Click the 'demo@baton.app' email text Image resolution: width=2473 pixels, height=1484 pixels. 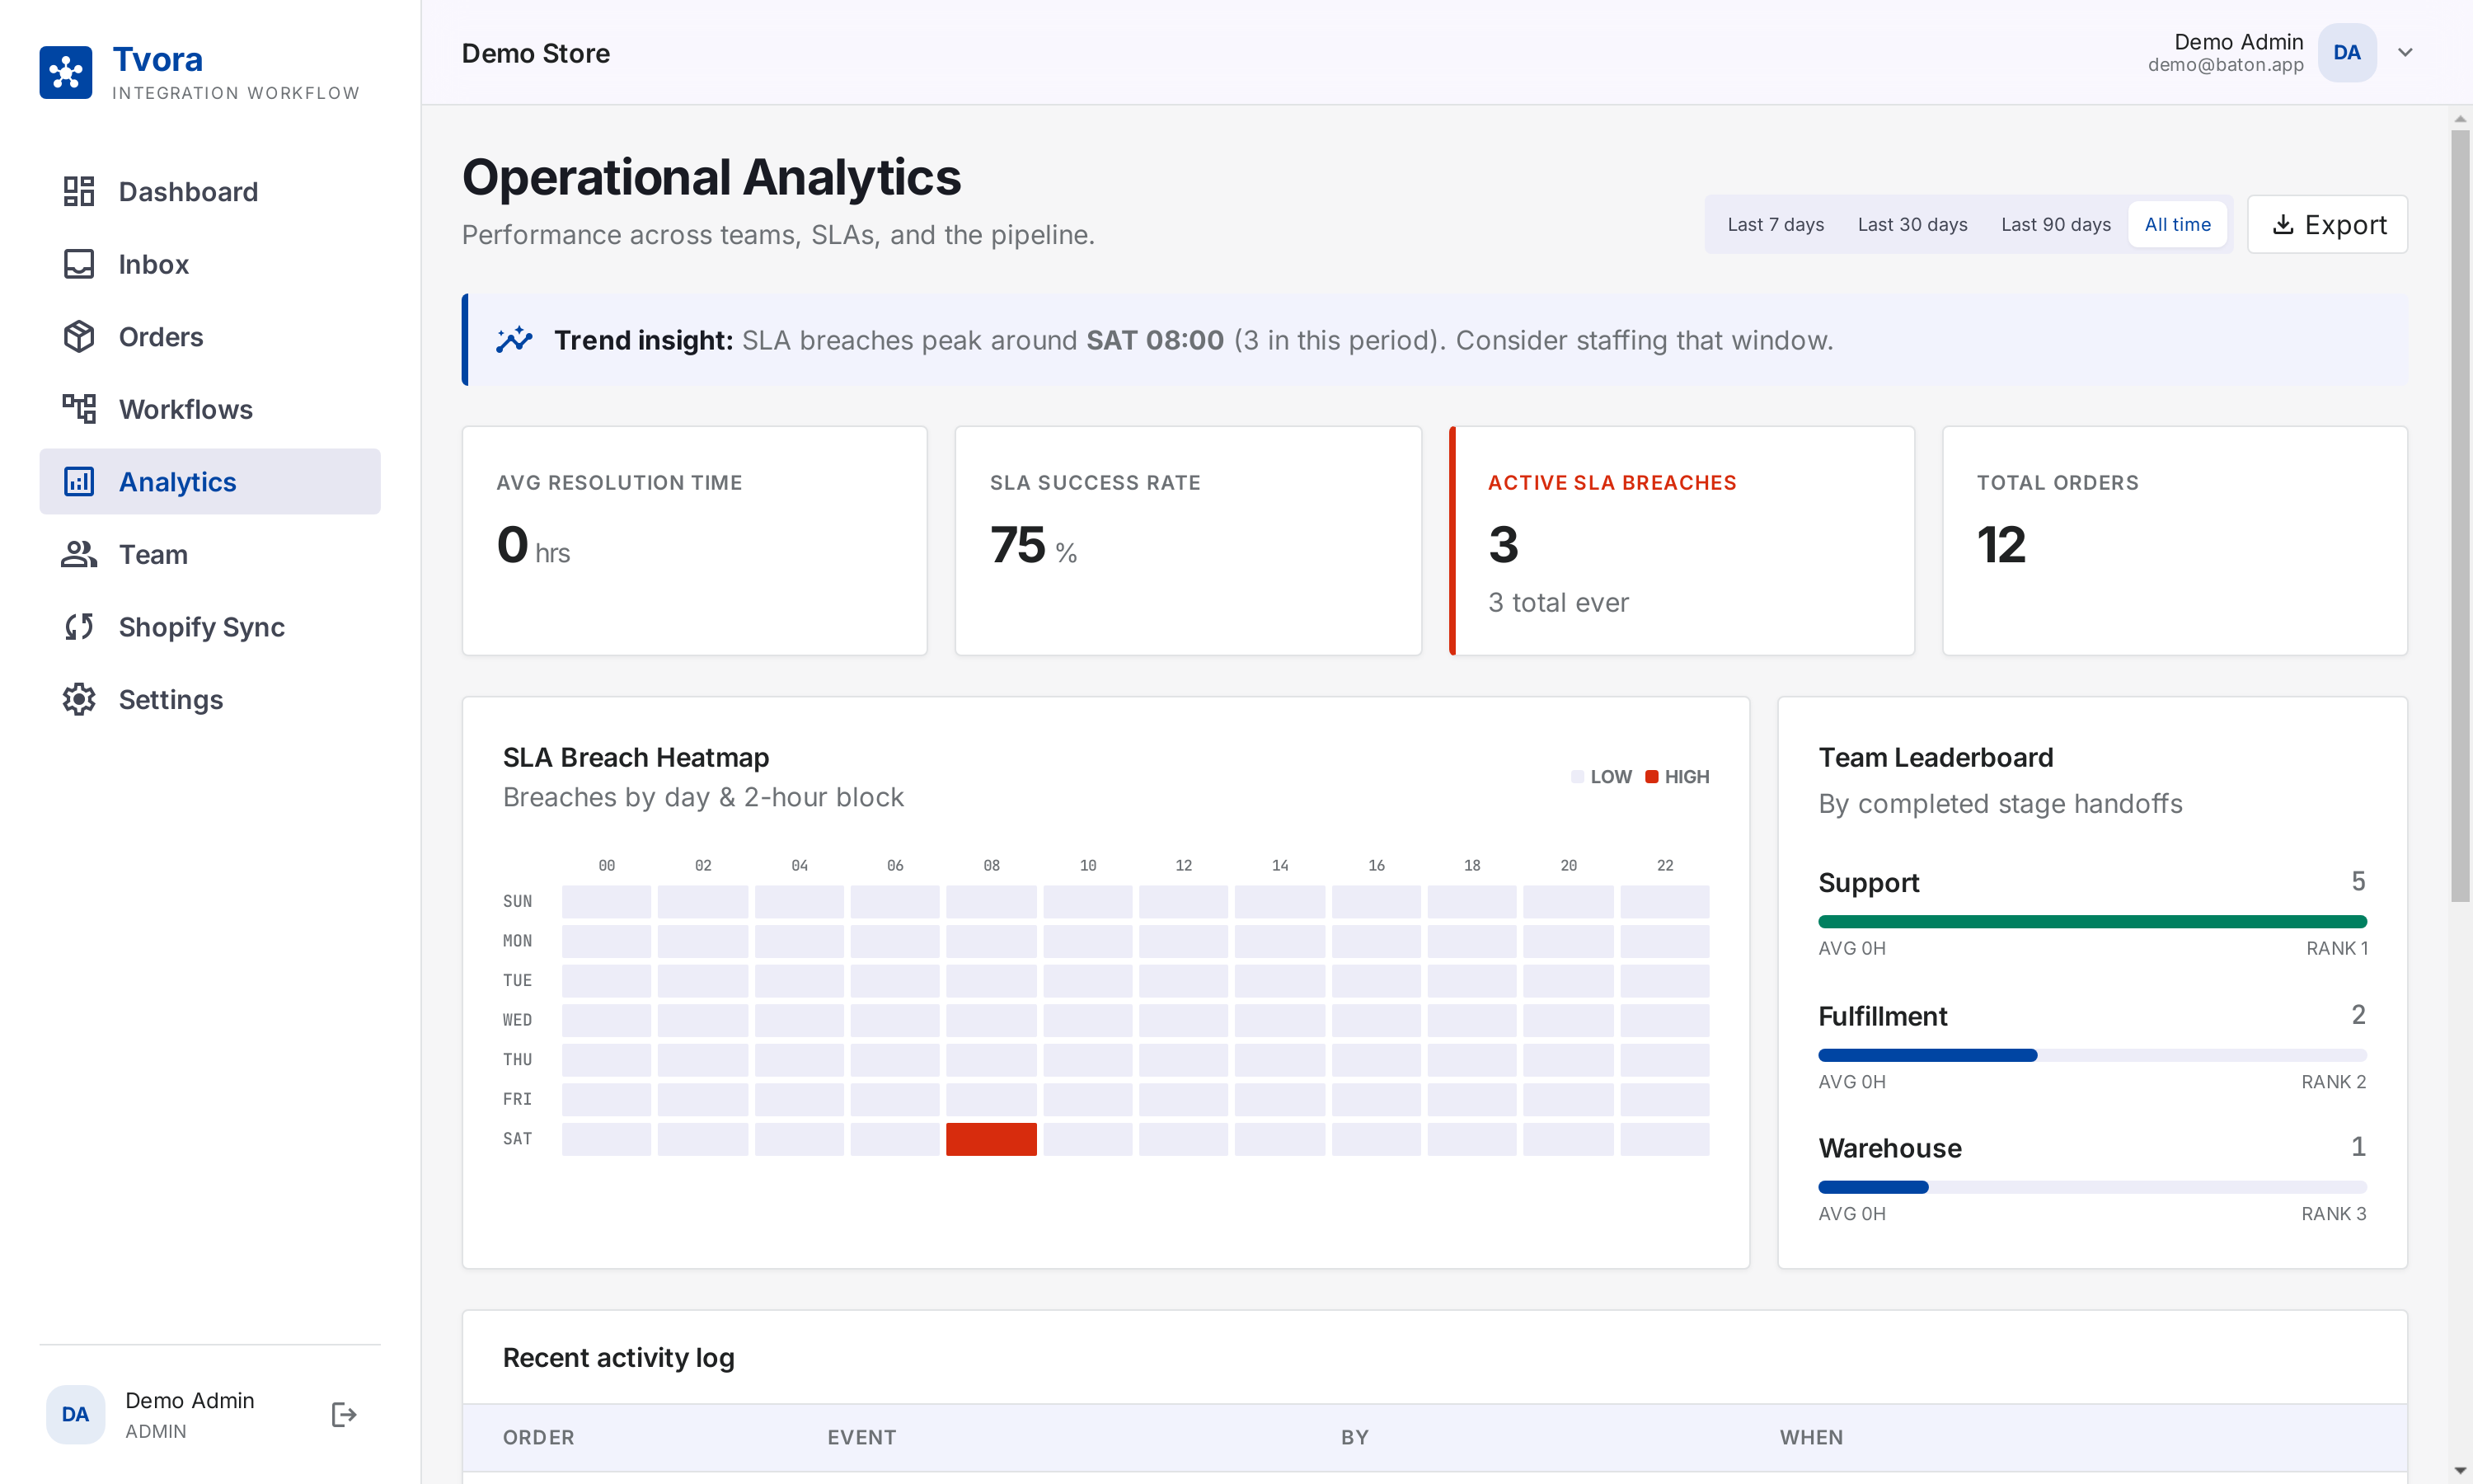[2225, 65]
